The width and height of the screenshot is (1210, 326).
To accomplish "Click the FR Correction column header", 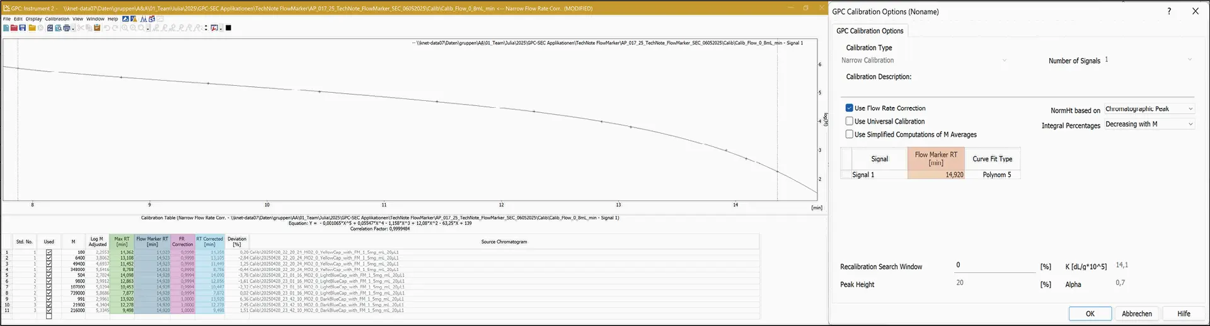I will point(182,242).
